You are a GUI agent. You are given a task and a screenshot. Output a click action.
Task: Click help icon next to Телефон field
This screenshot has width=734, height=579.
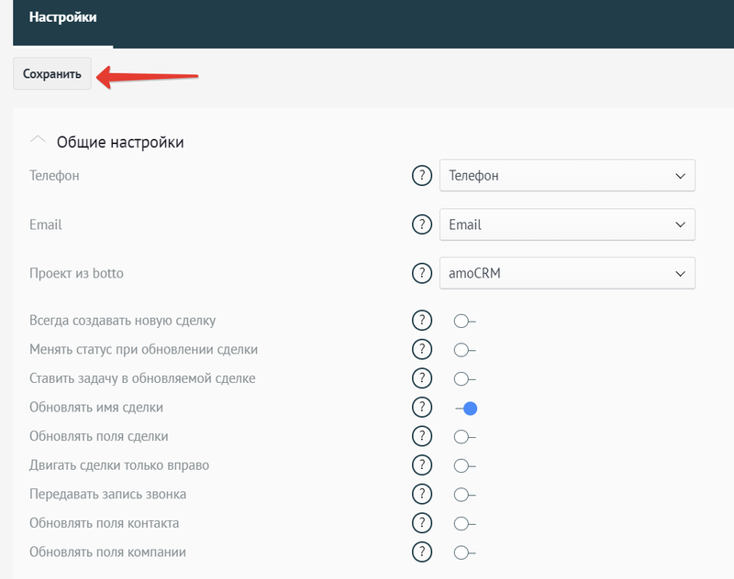click(x=421, y=176)
